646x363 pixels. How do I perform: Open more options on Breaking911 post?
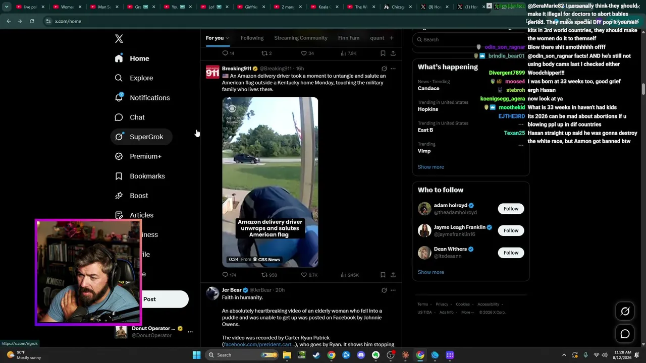[393, 69]
